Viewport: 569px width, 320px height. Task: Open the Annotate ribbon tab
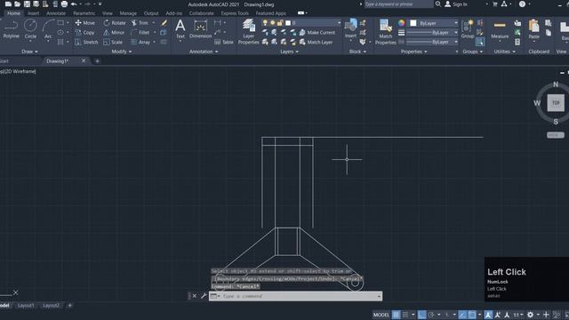coord(56,13)
